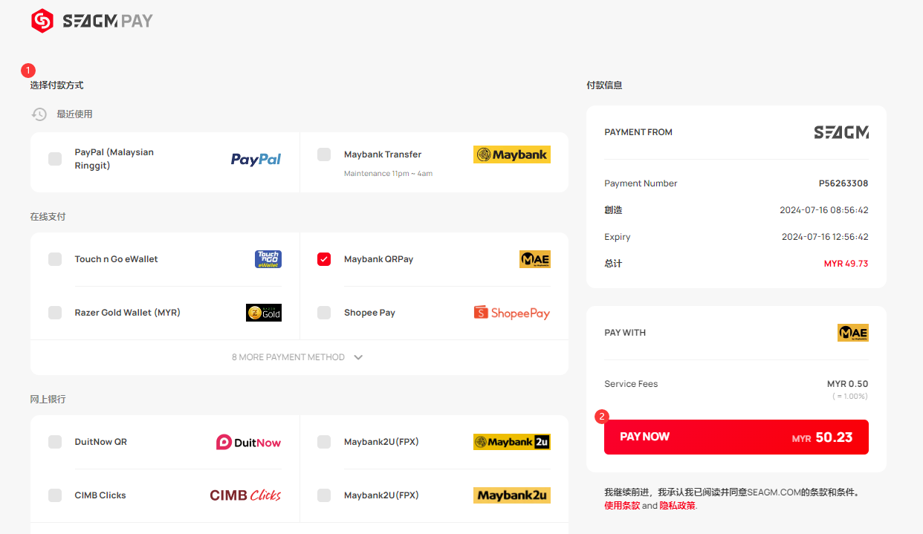Screen dimensions: 923x534
Task: Click the MAE logo in Pay With card
Action: 853,333
